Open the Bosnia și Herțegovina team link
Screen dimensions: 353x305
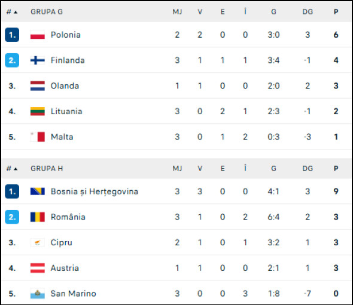pos(95,191)
